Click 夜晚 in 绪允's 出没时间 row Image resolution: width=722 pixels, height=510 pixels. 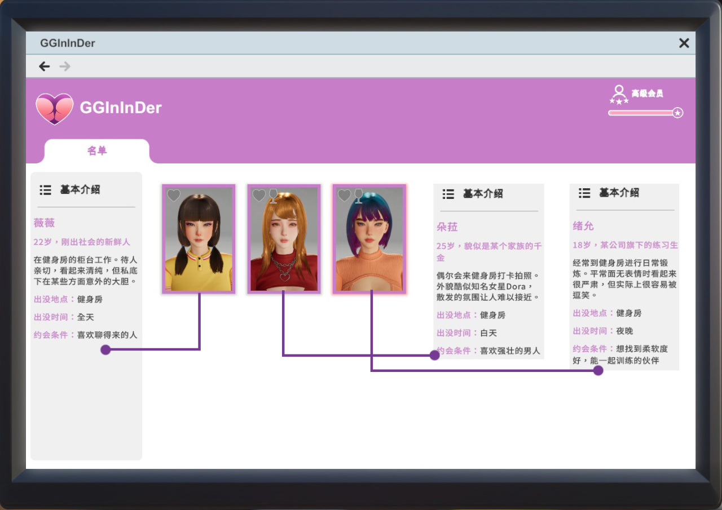click(625, 331)
